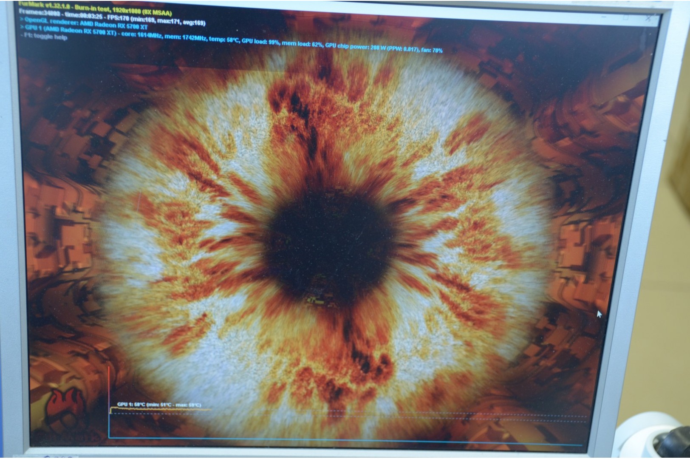Close the FurMark window

pyautogui.click(x=649, y=18)
